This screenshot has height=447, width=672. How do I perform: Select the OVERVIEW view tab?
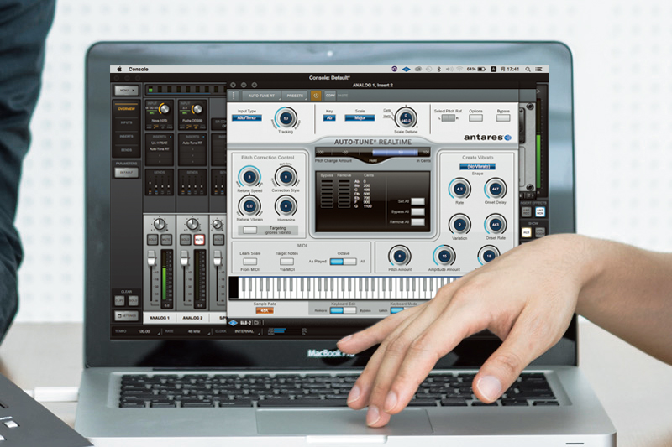coord(126,109)
